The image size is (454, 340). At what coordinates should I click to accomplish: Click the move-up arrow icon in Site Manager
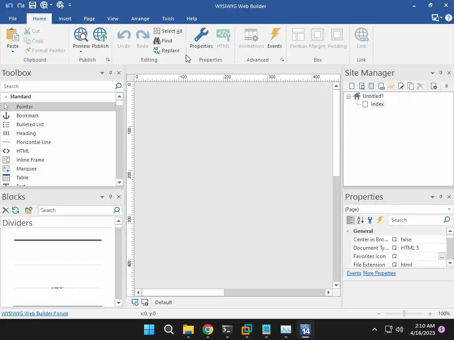tap(447, 86)
